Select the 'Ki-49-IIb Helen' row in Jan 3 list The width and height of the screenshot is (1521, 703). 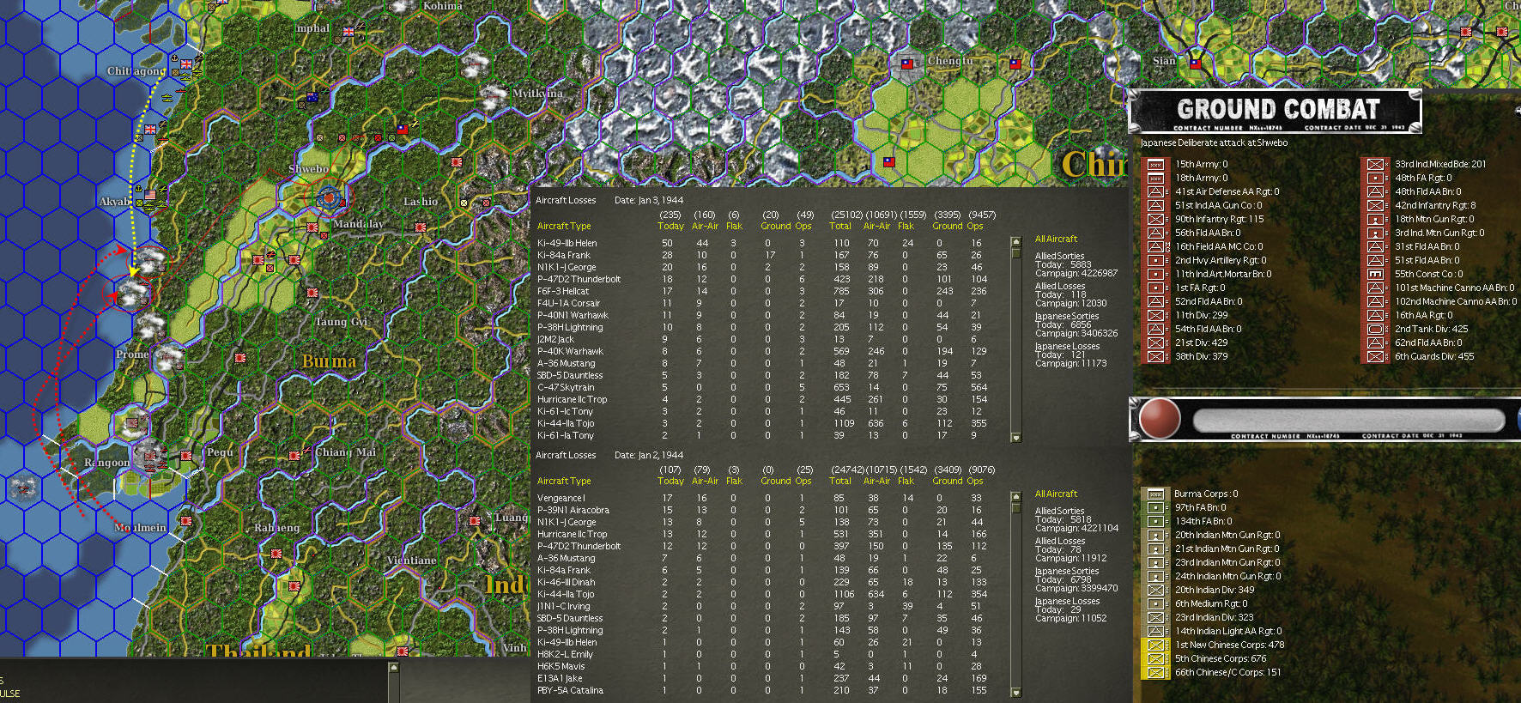pos(762,243)
